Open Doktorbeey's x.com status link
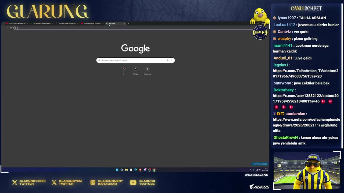344x193 pixels. point(306,98)
